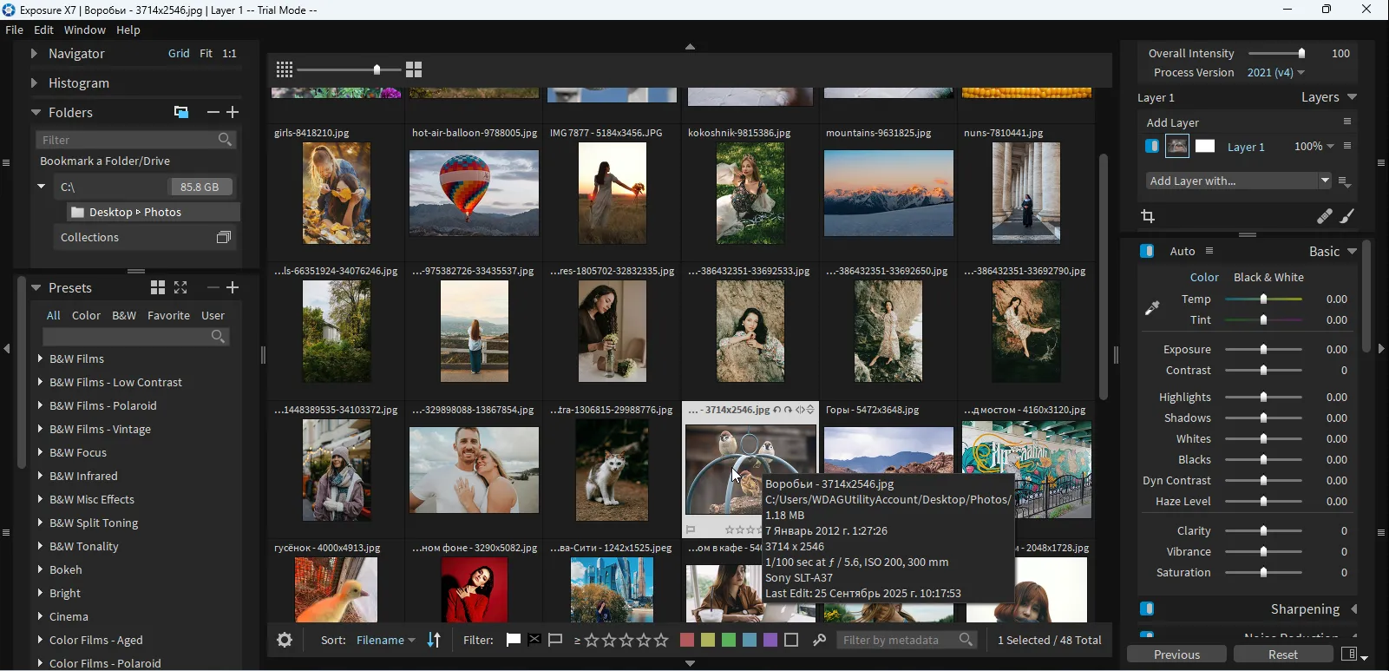Filter by green color label
This screenshot has height=671, width=1389.
[729, 641]
